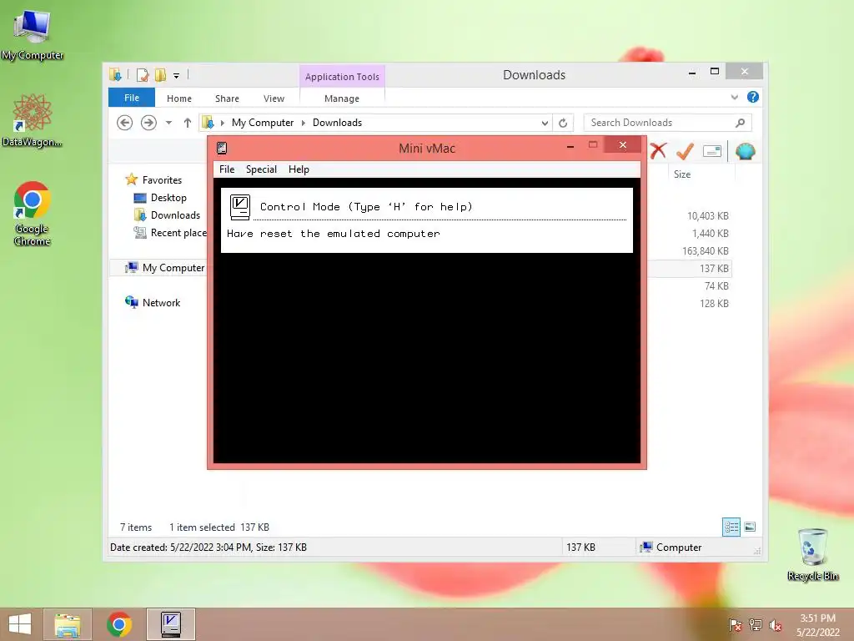Open the Mini vMac File menu
This screenshot has width=854, height=641.
coord(227,169)
